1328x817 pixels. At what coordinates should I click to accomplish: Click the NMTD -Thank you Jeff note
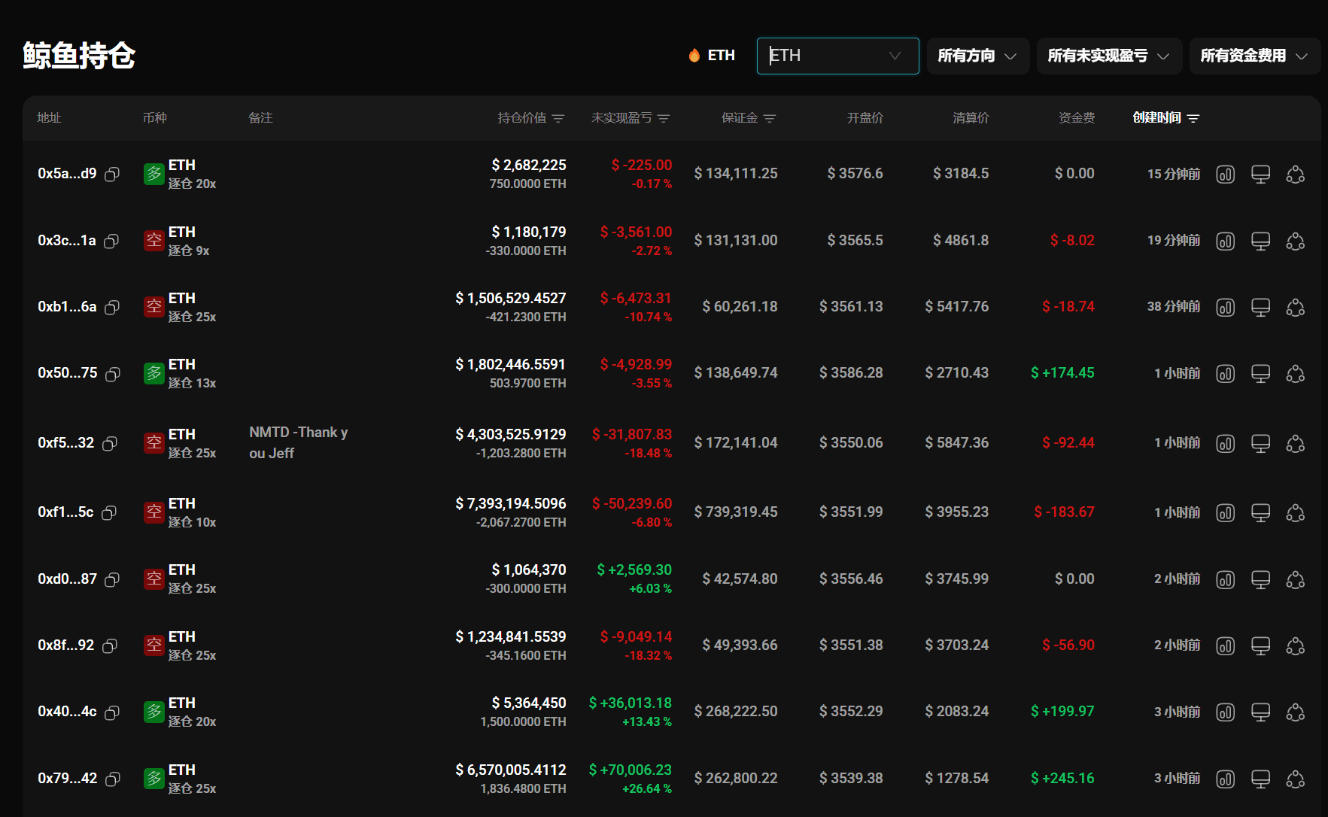coord(298,442)
